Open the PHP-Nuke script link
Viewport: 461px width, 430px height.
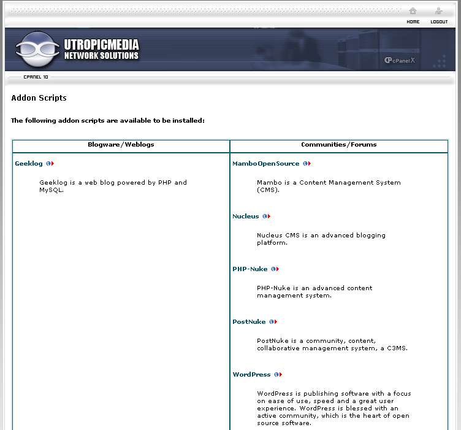tap(250, 269)
